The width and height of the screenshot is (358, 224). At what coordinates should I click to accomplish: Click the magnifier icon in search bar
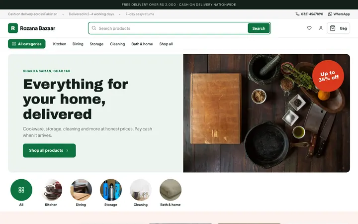point(94,28)
